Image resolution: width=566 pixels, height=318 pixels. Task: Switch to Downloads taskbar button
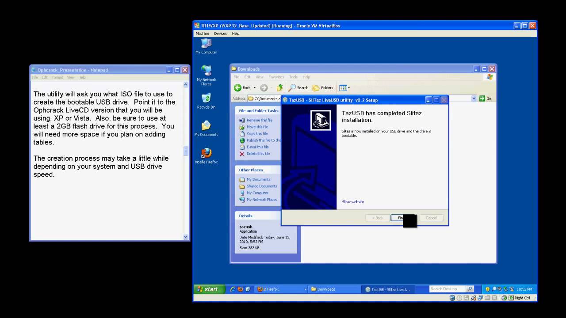click(335, 289)
